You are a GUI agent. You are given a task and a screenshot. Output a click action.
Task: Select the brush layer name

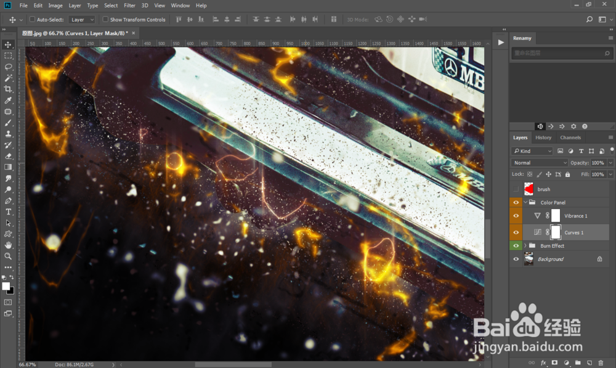544,189
